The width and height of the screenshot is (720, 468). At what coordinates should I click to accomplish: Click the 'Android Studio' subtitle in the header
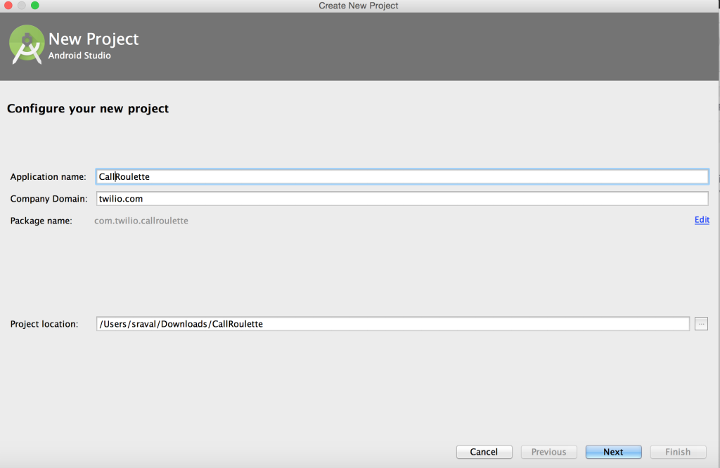tap(79, 56)
